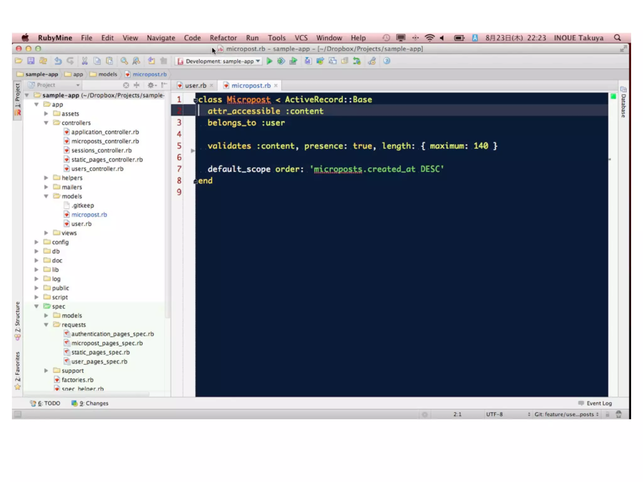Click the Debug icon next to Run
The height and width of the screenshot is (482, 643).
coord(281,61)
